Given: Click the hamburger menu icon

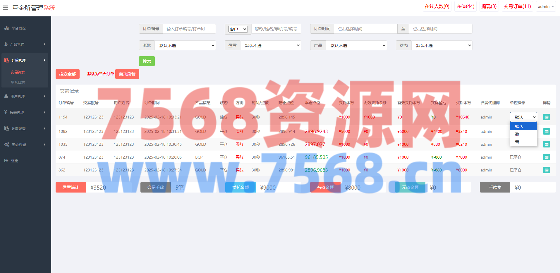Looking at the screenshot, I should (x=5, y=8).
